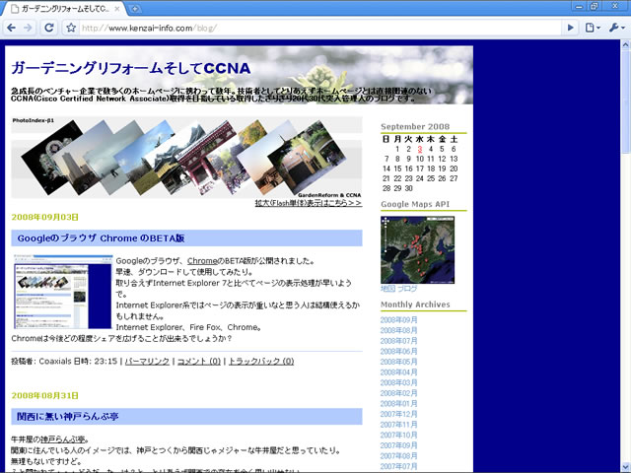Click the Forward navigation arrow
Screen dimensions: 631x473
point(28,28)
